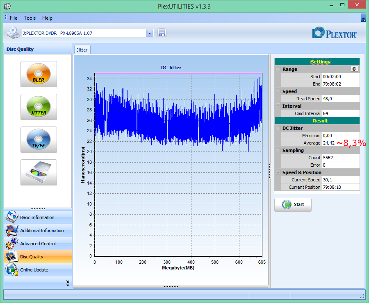Open Additional Information panel

click(x=38, y=231)
